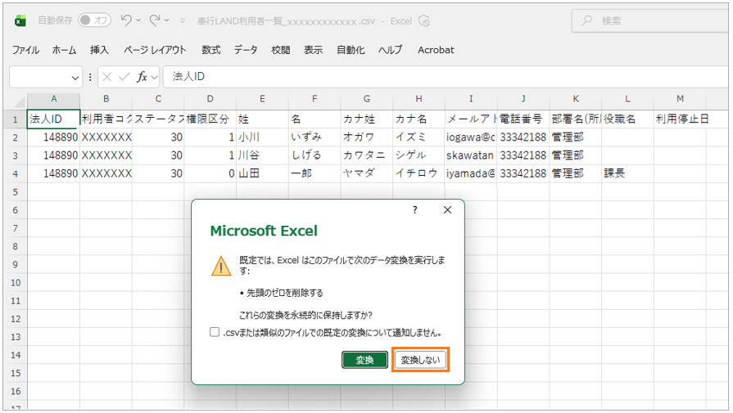This screenshot has width=733, height=413.
Task: Open the 挿入 tab
Action: click(x=99, y=50)
